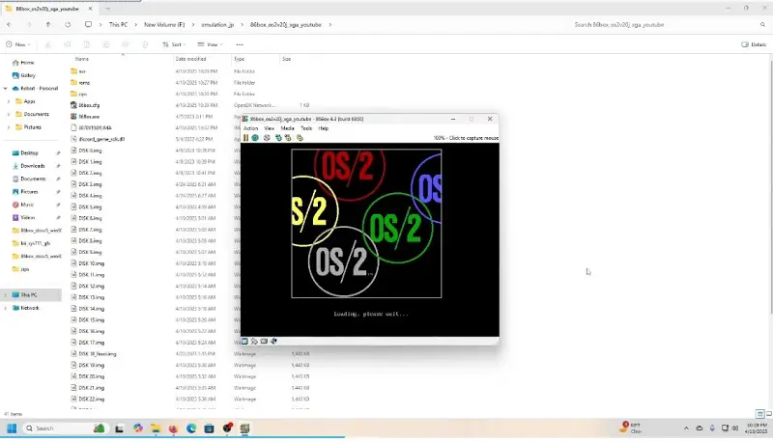The height and width of the screenshot is (442, 773).
Task: Open Windows Start menu
Action: (x=12, y=428)
